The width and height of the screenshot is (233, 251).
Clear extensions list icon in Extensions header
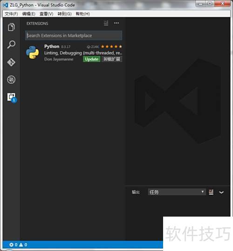pos(106,23)
